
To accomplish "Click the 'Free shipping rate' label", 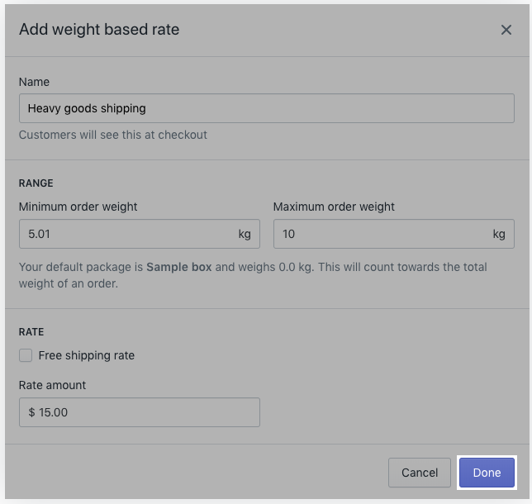I will (x=87, y=355).
